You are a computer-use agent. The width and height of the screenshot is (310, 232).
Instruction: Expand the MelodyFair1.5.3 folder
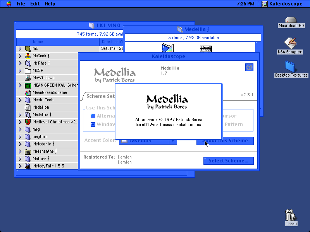point(20,166)
